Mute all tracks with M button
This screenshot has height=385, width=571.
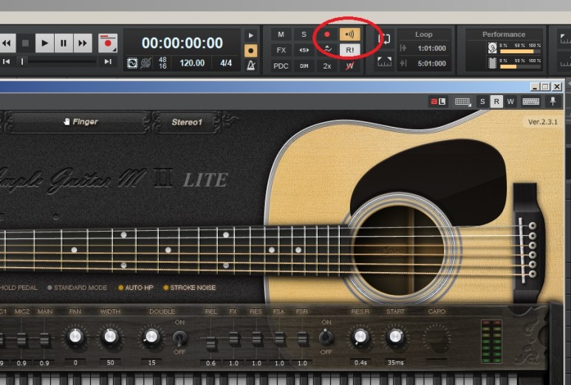pos(281,35)
